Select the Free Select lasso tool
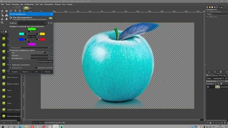 tap(11, 11)
